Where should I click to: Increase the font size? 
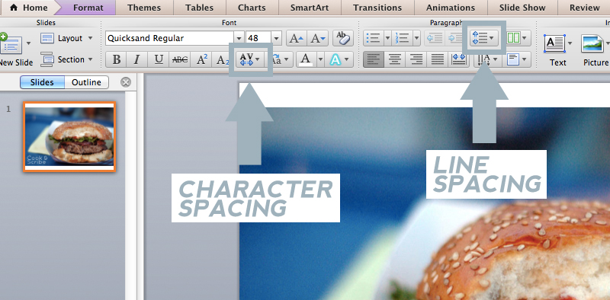click(297, 38)
